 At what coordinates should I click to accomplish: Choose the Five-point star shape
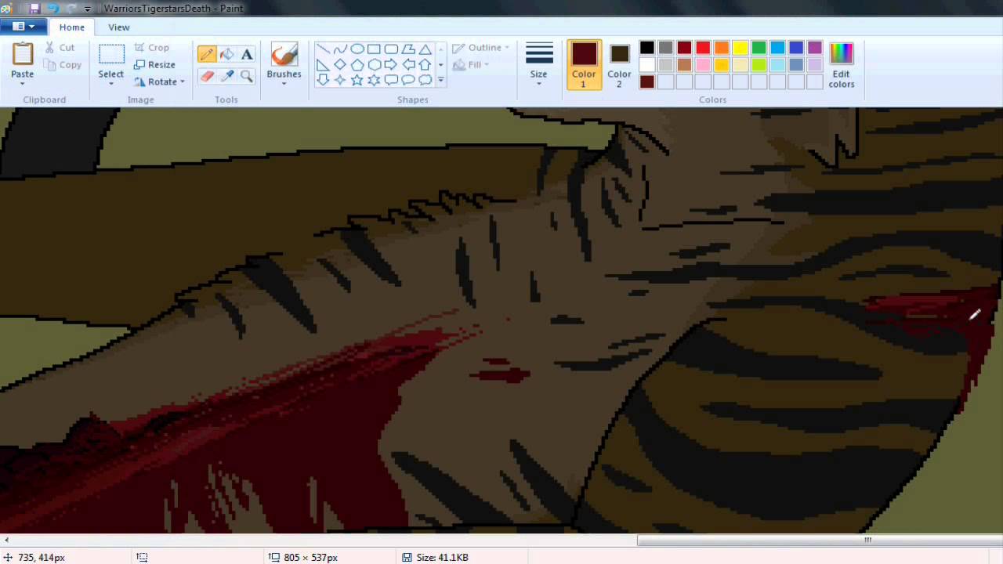(x=357, y=80)
